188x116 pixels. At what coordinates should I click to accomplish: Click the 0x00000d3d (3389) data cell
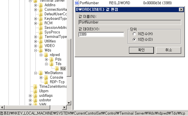point(157,3)
